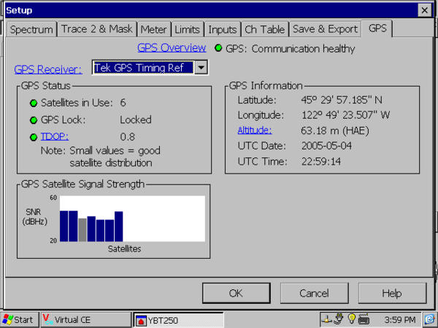Viewport: 438px width, 328px height.
Task: Switch to the Spectrum tab
Action: point(31,29)
